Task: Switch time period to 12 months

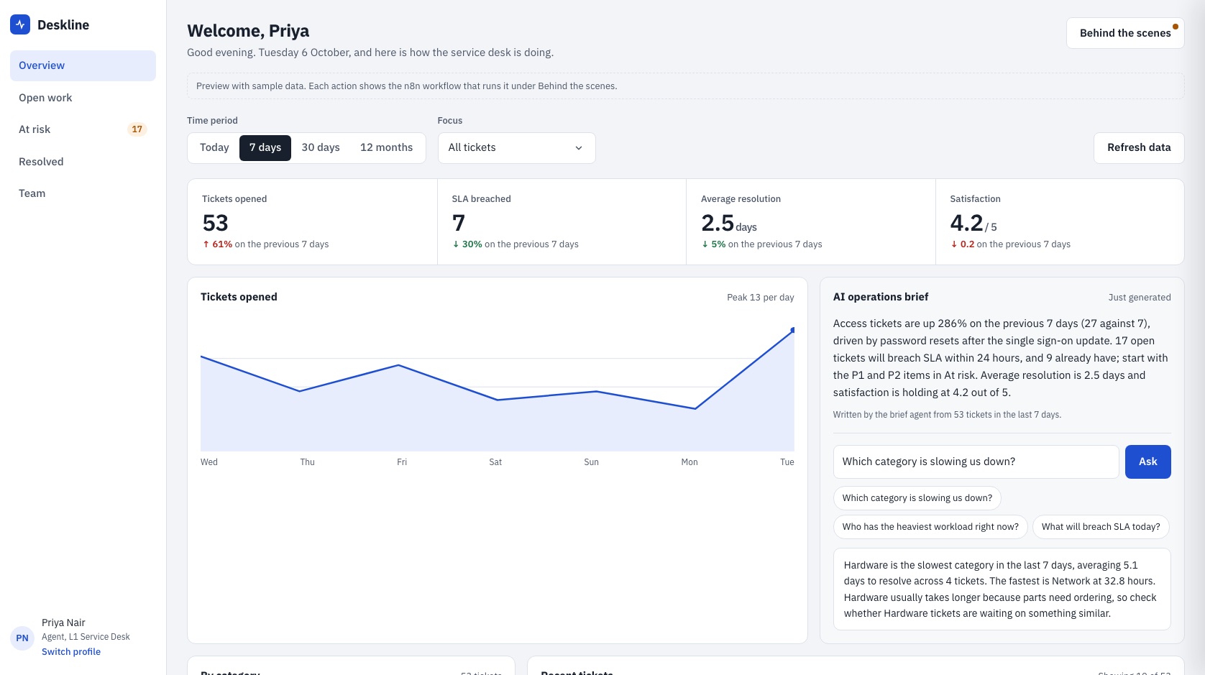Action: click(386, 147)
